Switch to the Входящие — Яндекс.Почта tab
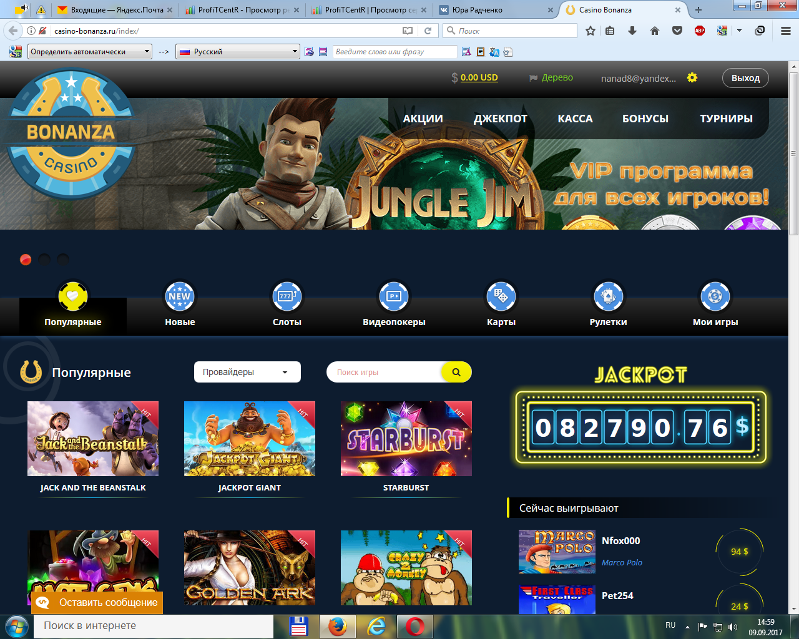 click(x=115, y=10)
